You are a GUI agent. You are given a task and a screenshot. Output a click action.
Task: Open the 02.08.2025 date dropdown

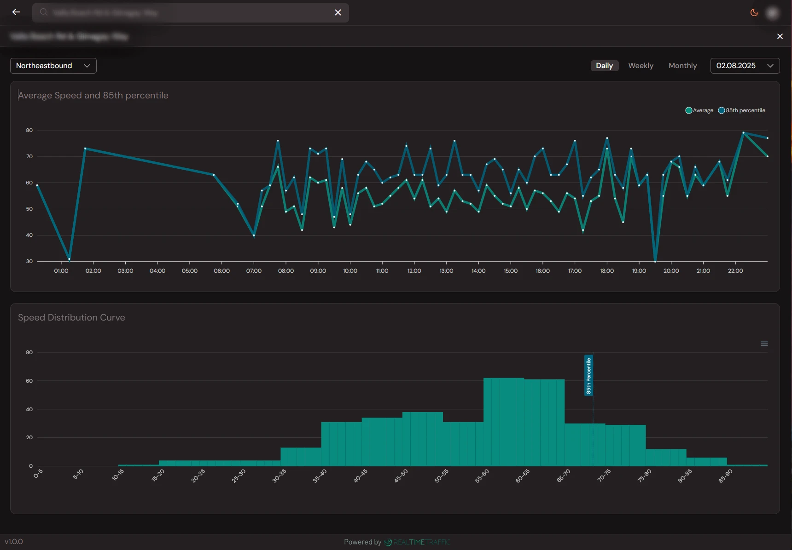[745, 66]
